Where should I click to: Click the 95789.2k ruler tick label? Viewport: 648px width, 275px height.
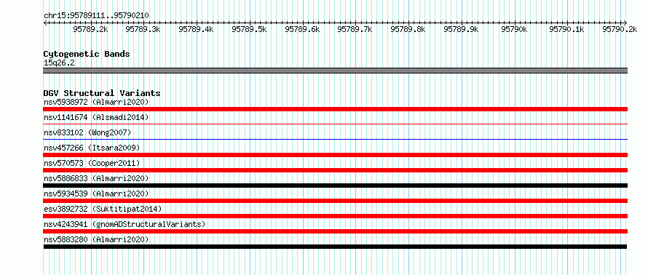[90, 29]
